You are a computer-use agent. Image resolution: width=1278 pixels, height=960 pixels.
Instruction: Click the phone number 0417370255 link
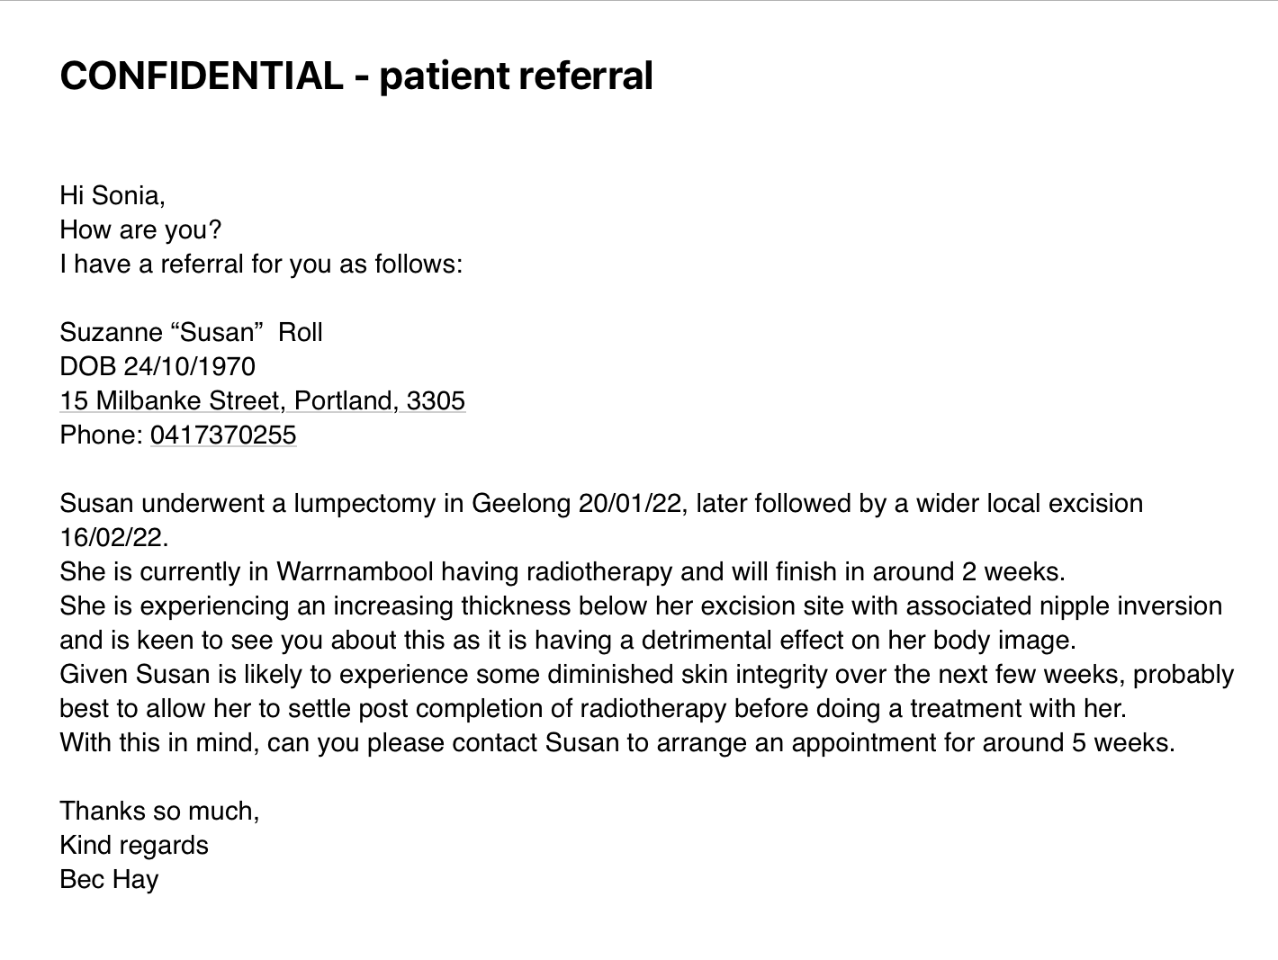(223, 435)
